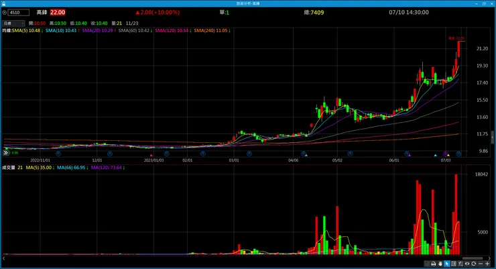Click the volume MA(5) 35.00 label

40,168
